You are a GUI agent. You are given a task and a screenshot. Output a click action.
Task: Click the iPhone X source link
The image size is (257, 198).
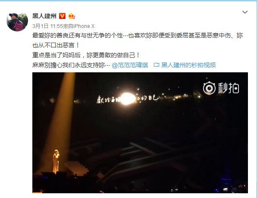(84, 26)
